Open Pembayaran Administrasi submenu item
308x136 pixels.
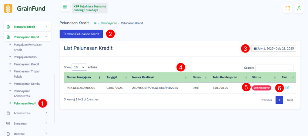[22, 93]
